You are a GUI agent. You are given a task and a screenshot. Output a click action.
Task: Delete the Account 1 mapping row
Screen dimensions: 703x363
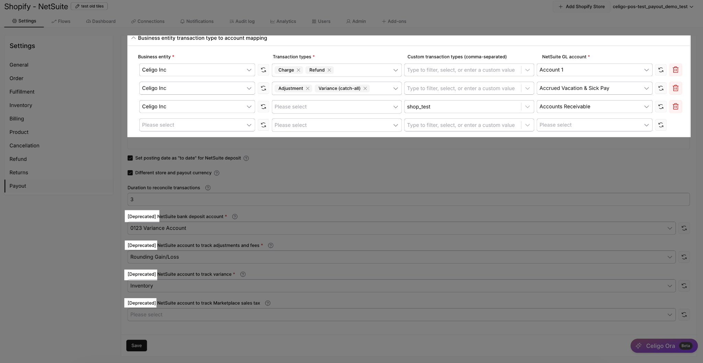point(676,70)
